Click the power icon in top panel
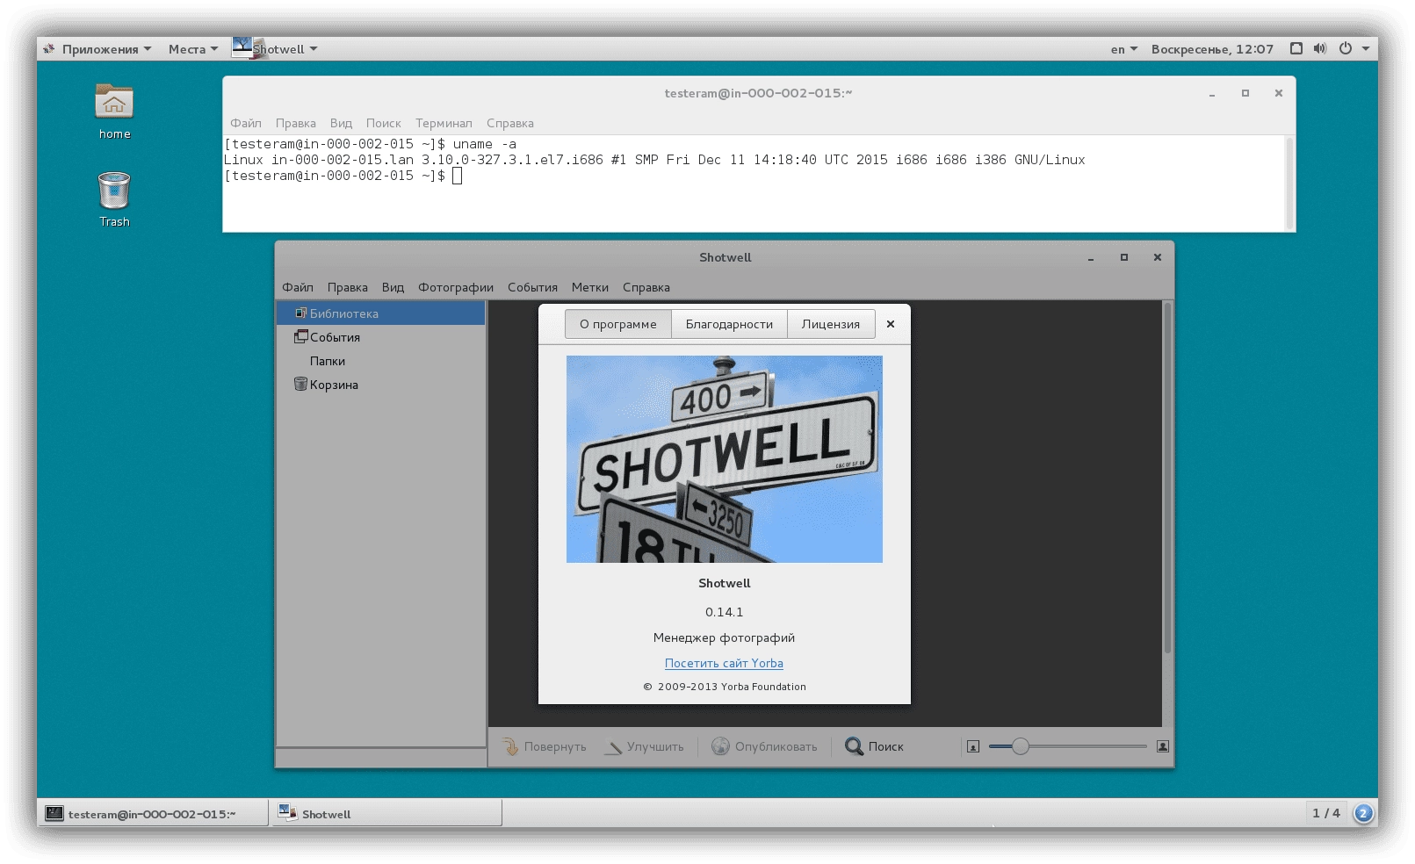This screenshot has width=1415, height=864. pos(1345,48)
